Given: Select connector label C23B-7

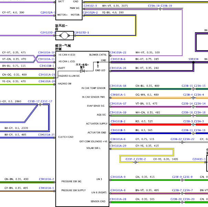Looking at the screenshot, I should pyautogui.click(x=177, y=190).
